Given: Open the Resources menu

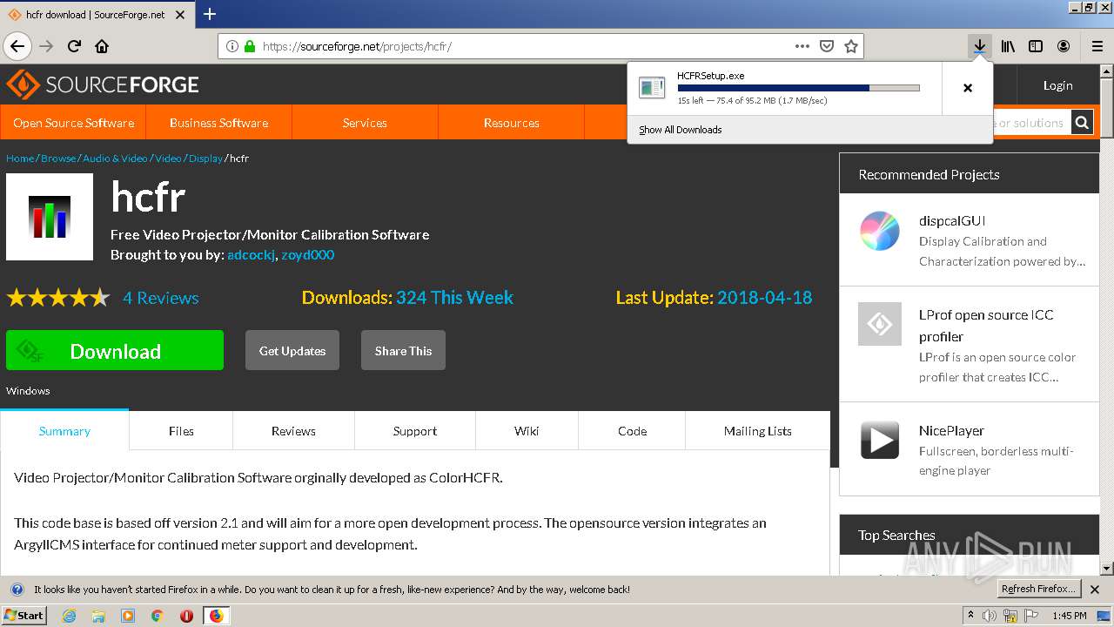Looking at the screenshot, I should point(511,123).
